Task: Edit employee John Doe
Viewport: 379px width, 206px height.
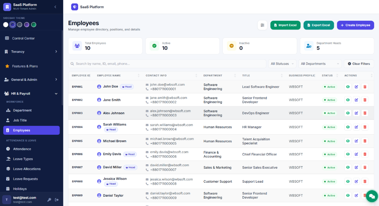Action: (356, 87)
